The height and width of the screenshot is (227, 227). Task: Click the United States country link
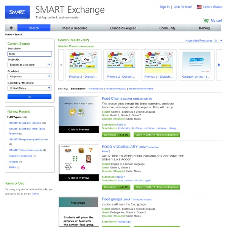213,7
